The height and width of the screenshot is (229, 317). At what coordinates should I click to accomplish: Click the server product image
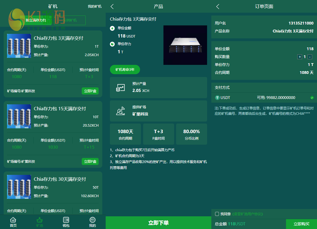click(185, 45)
